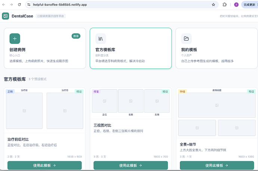The width and height of the screenshot is (258, 171).
Task: Click the 1600 × 900 size label
Action: [x=74, y=157]
